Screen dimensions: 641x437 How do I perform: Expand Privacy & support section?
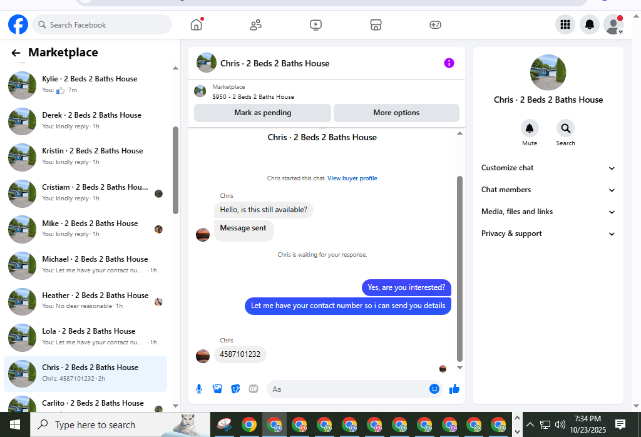(548, 234)
